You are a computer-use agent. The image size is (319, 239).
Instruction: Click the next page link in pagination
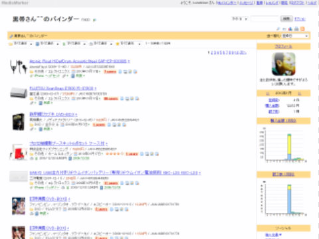[243, 52]
